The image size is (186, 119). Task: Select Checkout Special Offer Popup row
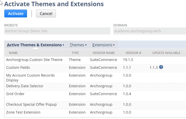point(31,105)
